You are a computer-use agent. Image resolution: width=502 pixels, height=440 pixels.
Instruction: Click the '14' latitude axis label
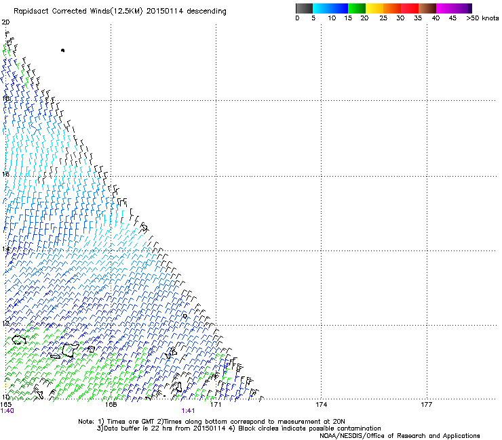[5, 248]
